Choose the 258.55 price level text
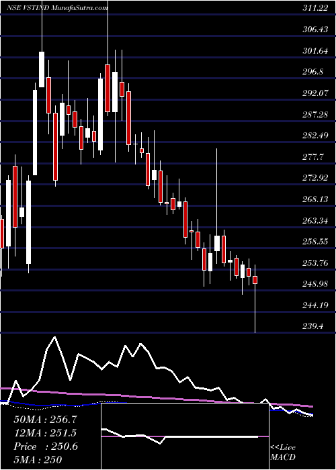Screen dimensions: 336x470 pyautogui.click(x=315, y=242)
